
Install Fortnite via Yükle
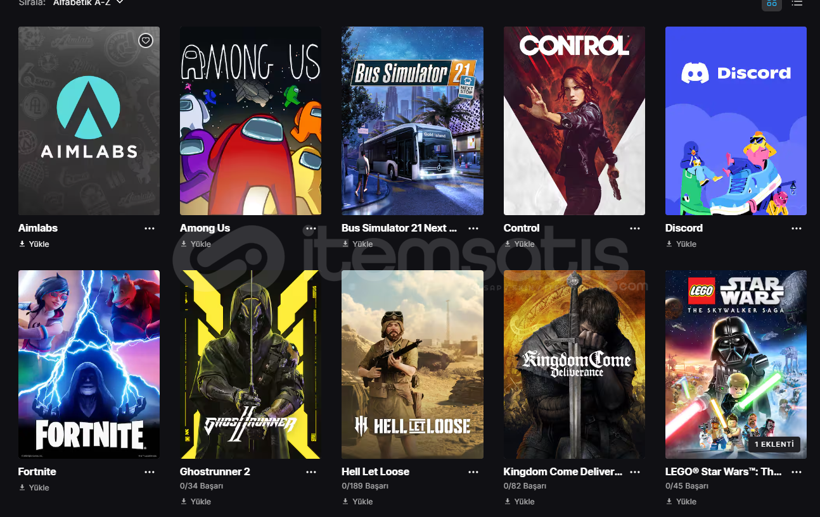coord(34,487)
